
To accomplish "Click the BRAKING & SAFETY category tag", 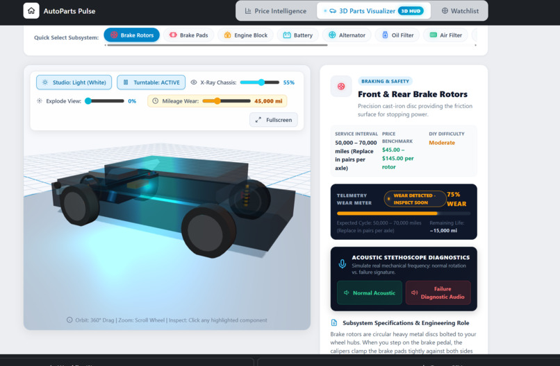I will click(385, 81).
